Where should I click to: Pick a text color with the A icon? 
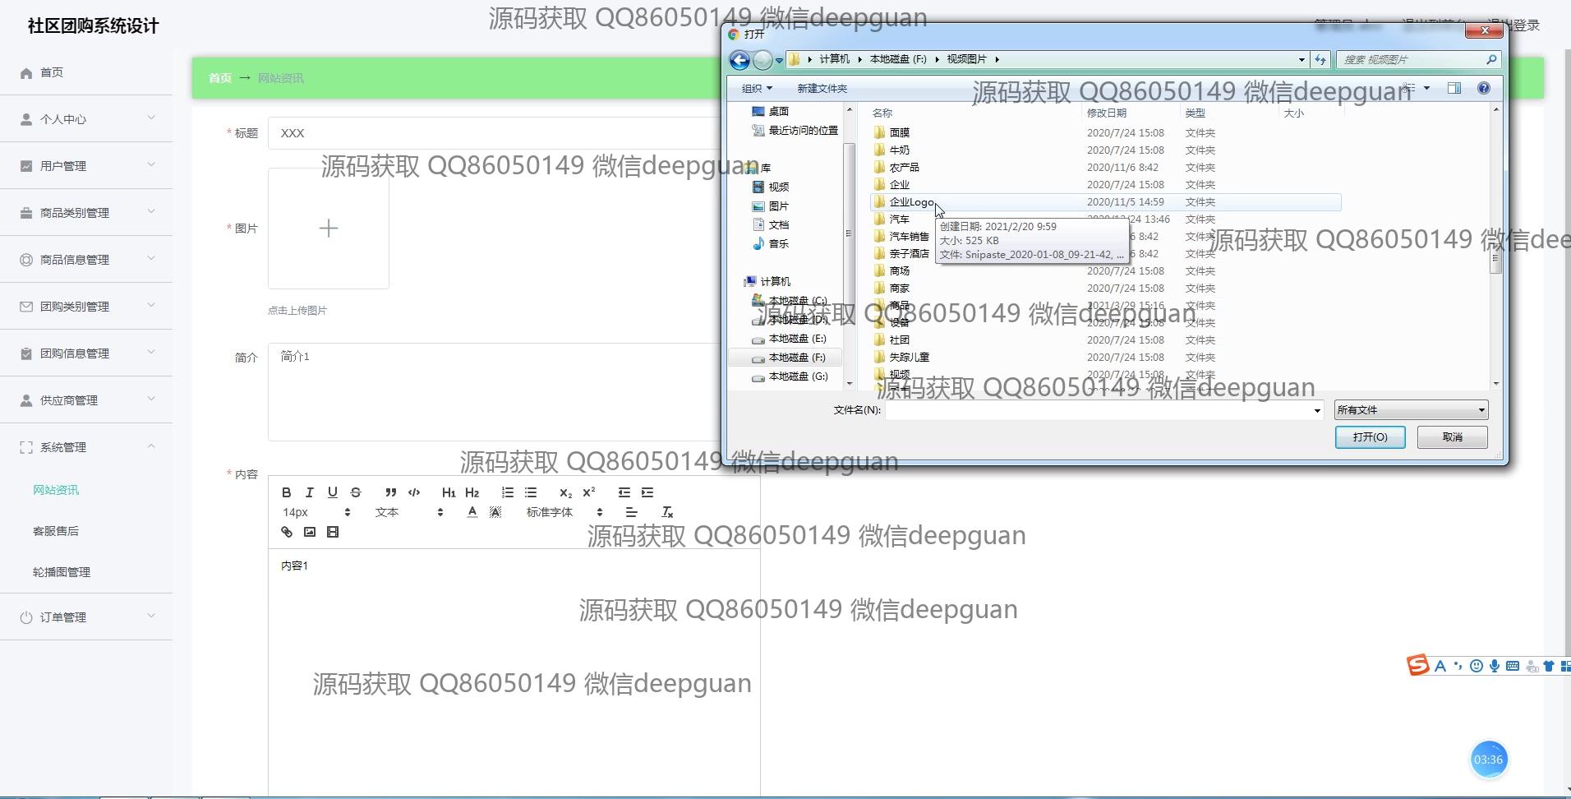(x=472, y=512)
